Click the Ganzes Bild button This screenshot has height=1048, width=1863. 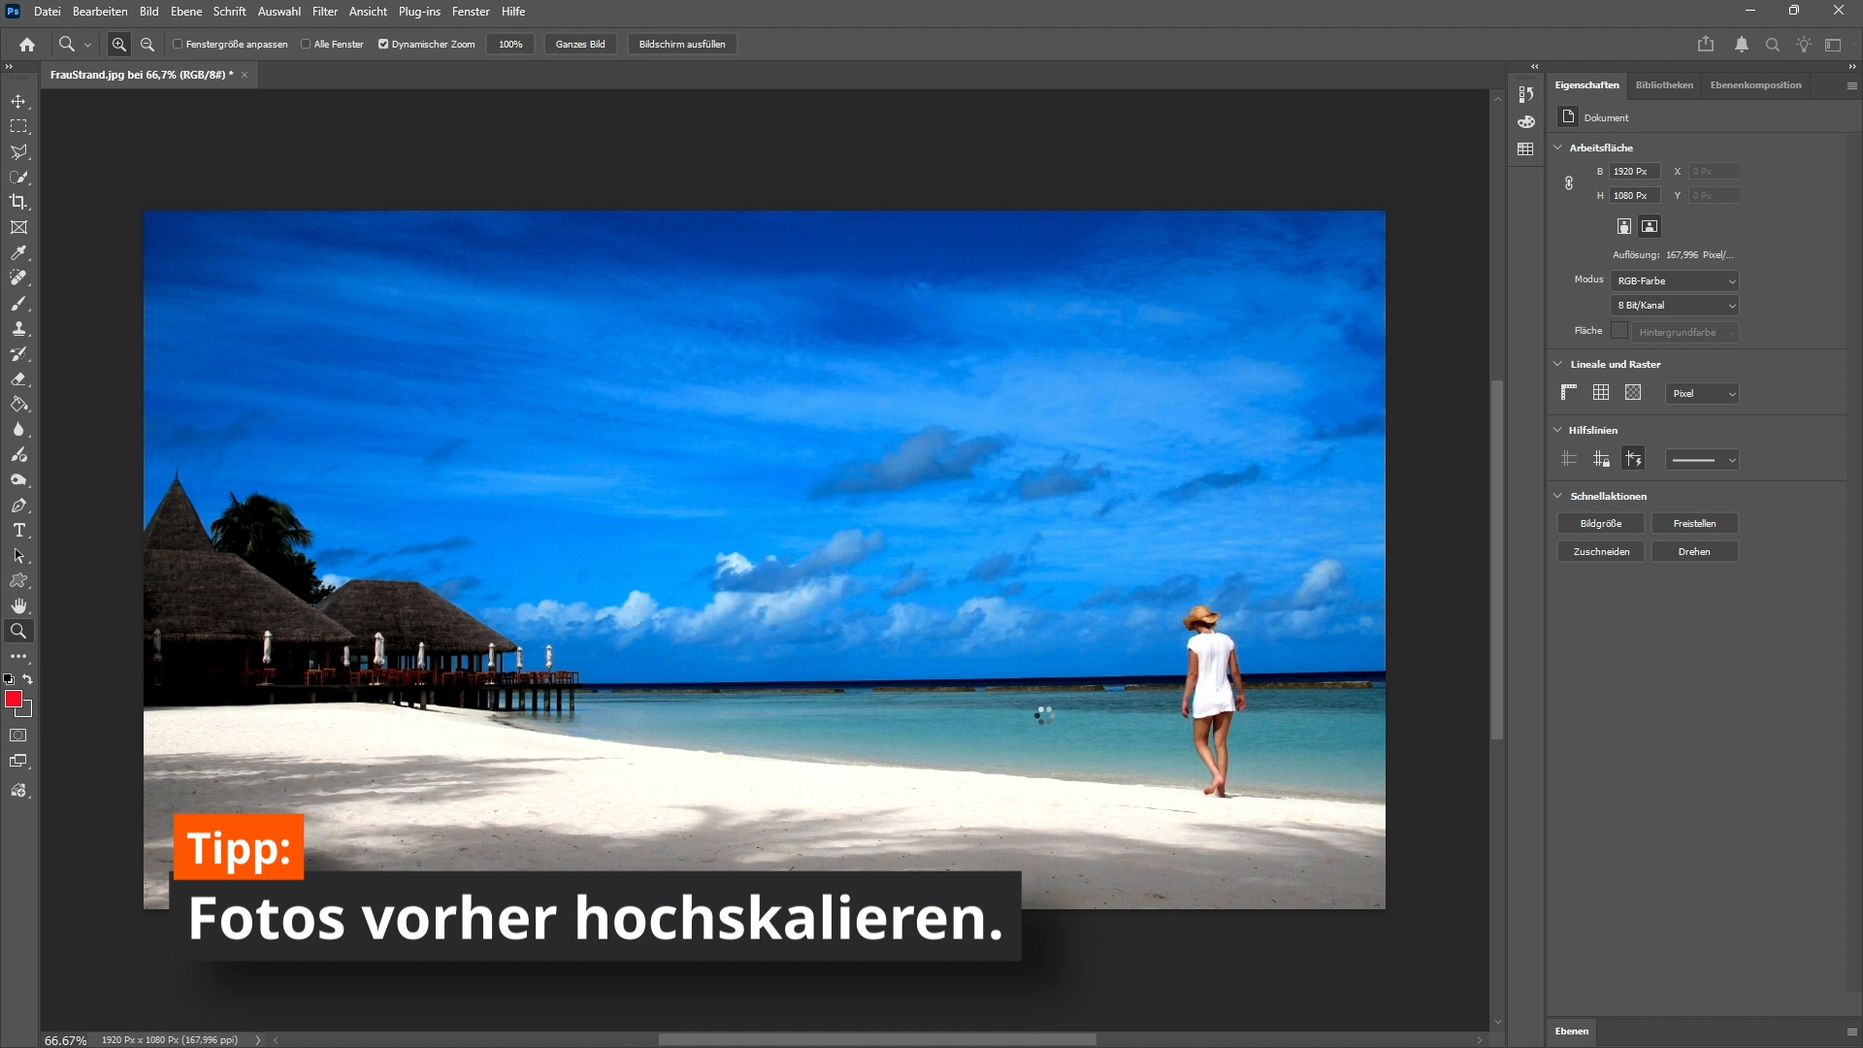(579, 45)
